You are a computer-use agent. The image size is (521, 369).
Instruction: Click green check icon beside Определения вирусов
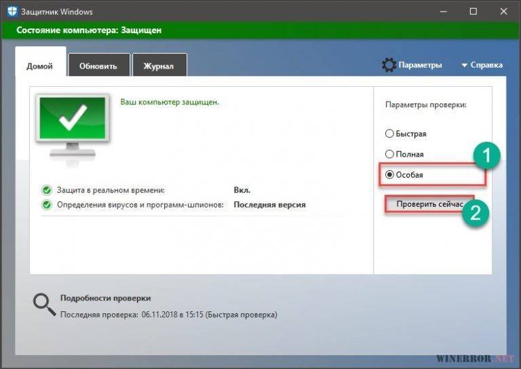click(x=47, y=205)
